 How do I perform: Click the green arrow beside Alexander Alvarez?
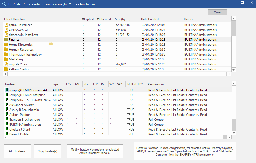click(6, 105)
